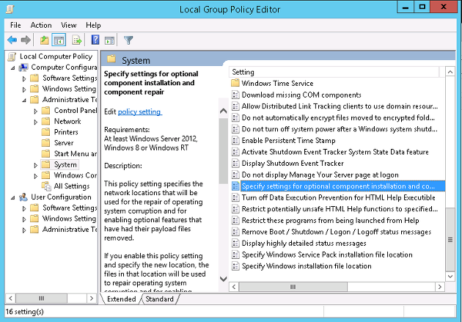Select Do not display Manage Your Server page
462x322 pixels.
click(320, 175)
